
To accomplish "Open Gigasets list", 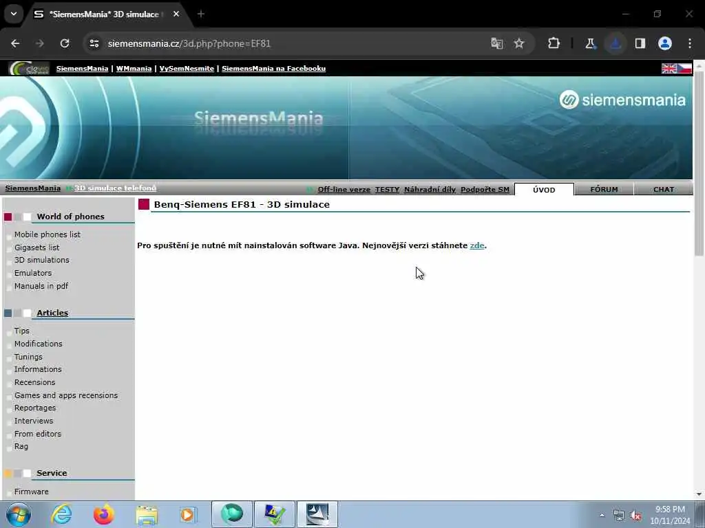I will pyautogui.click(x=37, y=247).
